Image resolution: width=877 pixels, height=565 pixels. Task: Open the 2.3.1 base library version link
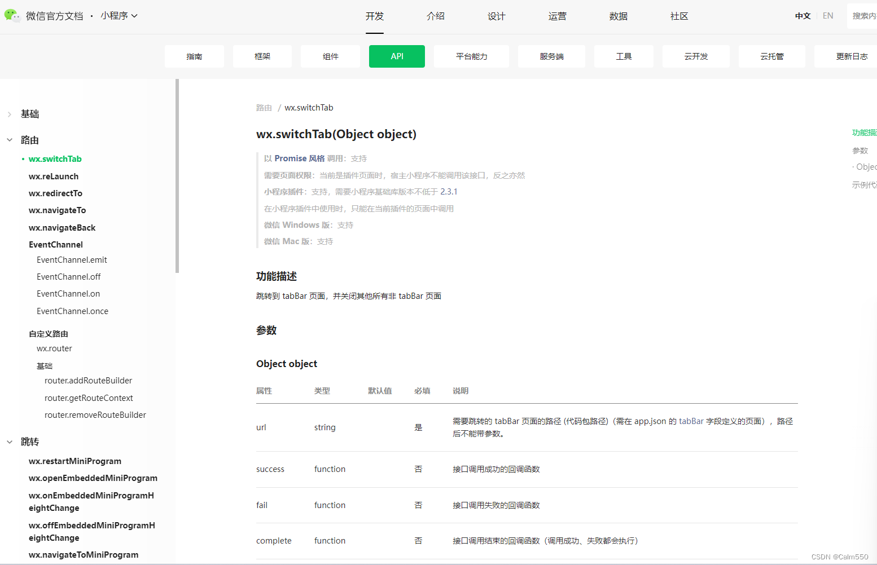click(449, 192)
